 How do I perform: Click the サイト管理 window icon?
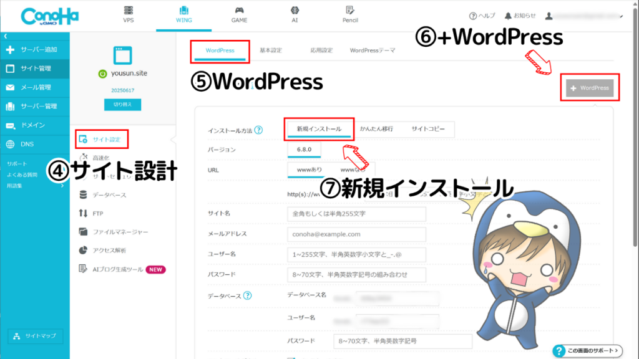[x=10, y=69]
